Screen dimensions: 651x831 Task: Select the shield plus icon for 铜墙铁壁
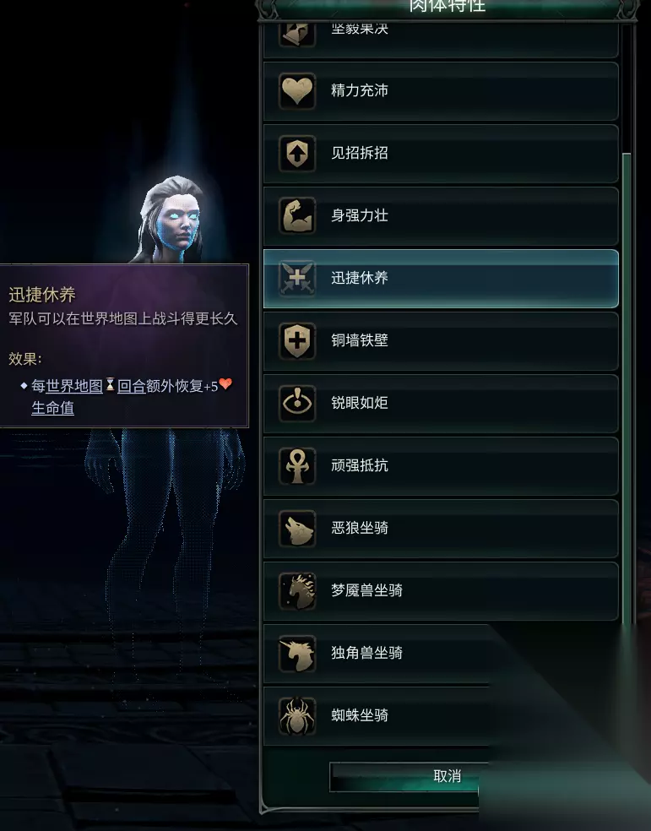297,341
